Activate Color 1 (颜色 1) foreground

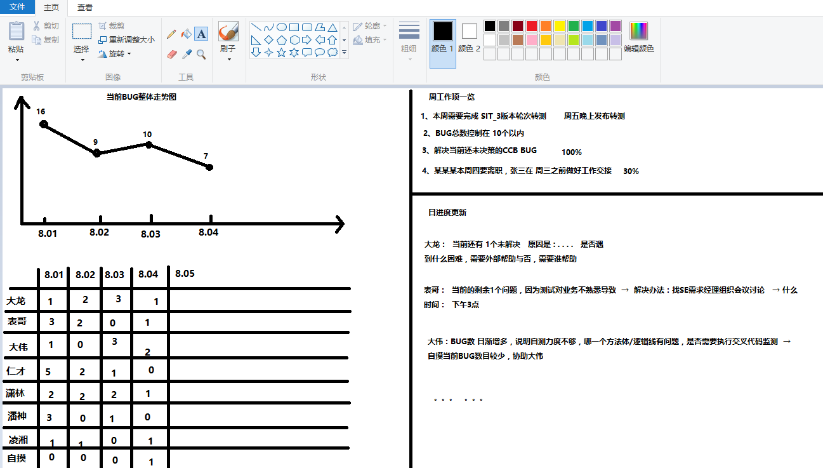pos(443,43)
